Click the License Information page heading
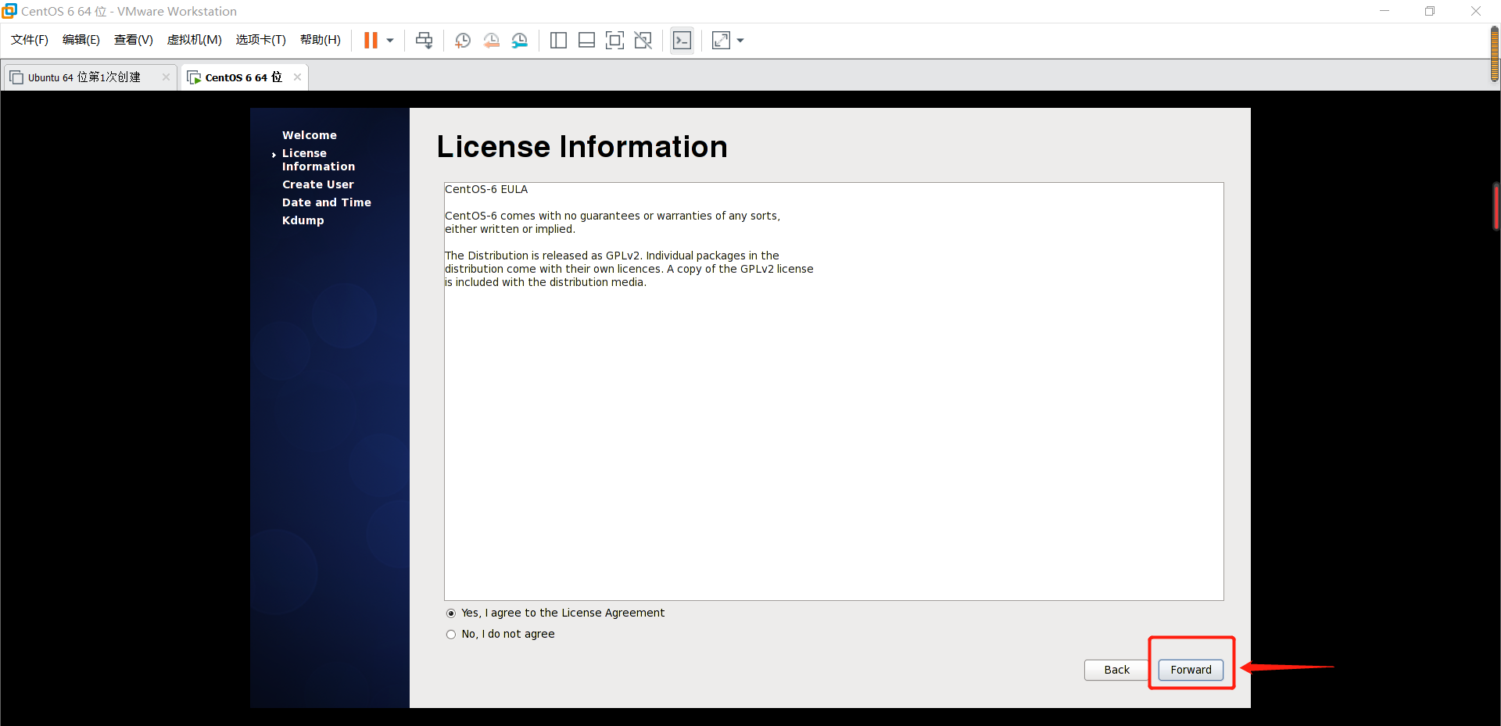1501x726 pixels. point(582,147)
